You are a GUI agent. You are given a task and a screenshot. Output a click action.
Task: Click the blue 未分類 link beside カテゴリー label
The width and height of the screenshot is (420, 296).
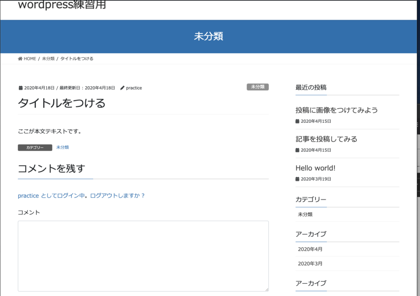click(x=62, y=147)
